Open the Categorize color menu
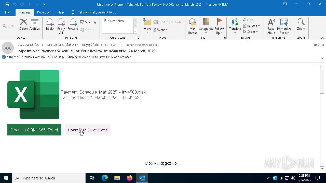The width and height of the screenshot is (326, 183). [206, 26]
